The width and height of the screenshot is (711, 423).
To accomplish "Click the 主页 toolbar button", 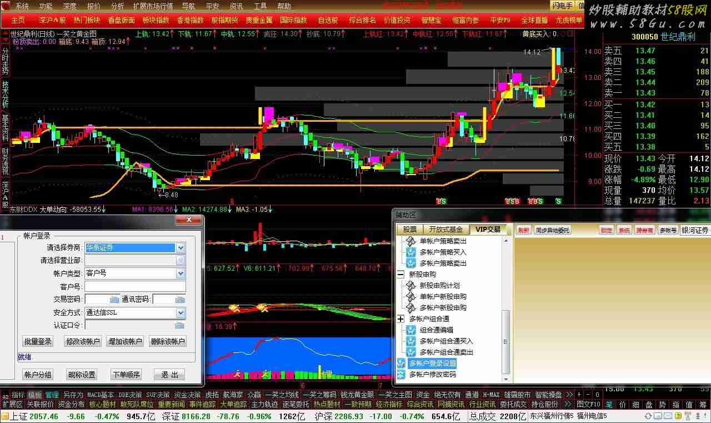I will click(x=18, y=20).
